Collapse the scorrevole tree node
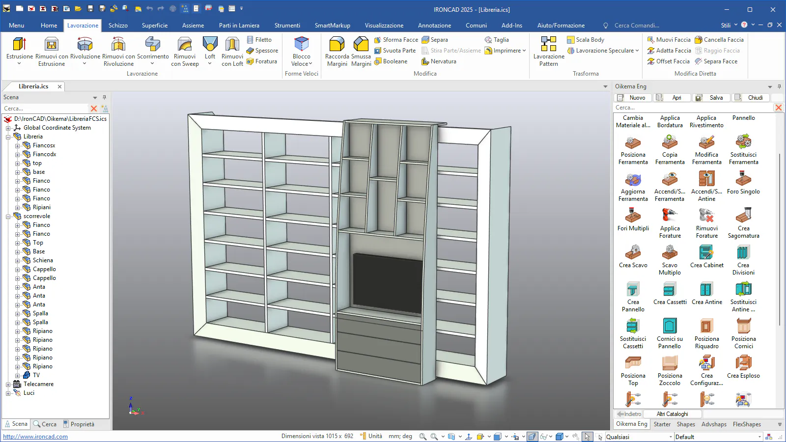This screenshot has height=442, width=786. 8,217
